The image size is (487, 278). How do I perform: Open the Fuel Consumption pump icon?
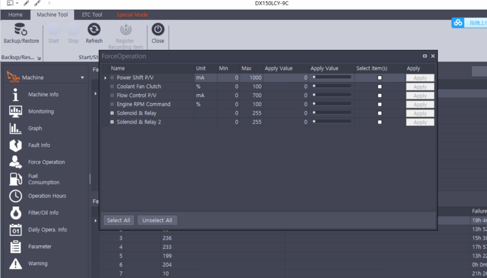(x=16, y=179)
